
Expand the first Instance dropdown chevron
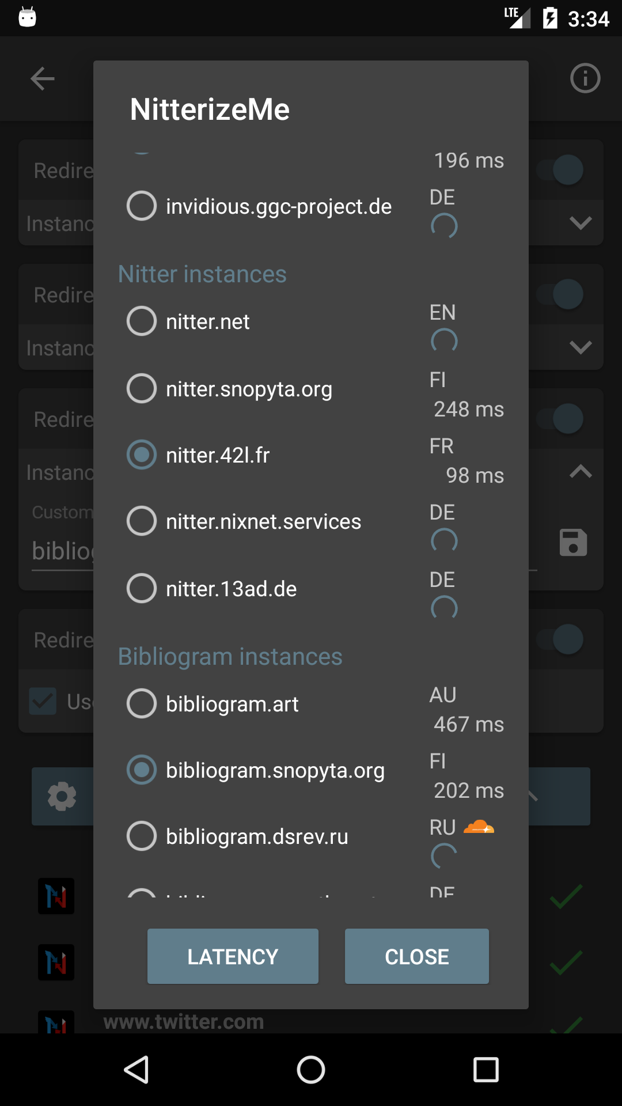coord(580,223)
